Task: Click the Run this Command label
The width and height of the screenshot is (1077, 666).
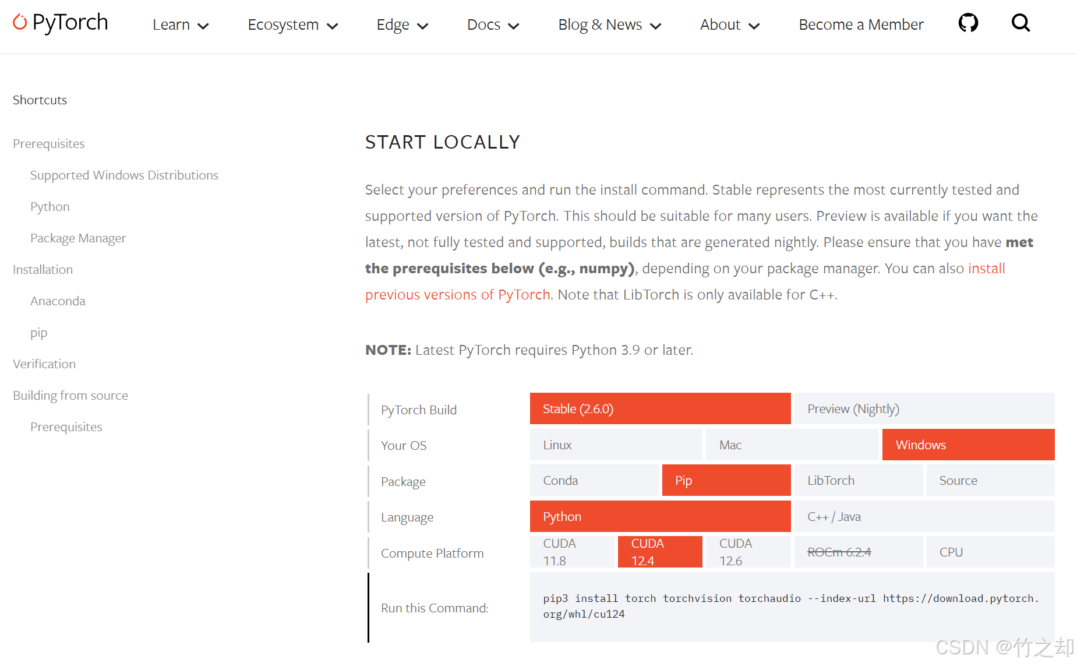Action: (x=435, y=608)
